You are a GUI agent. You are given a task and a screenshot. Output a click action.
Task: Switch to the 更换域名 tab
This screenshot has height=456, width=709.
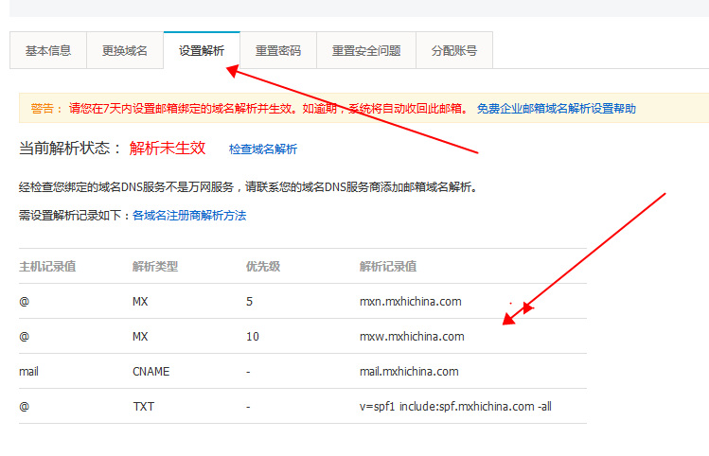point(125,51)
